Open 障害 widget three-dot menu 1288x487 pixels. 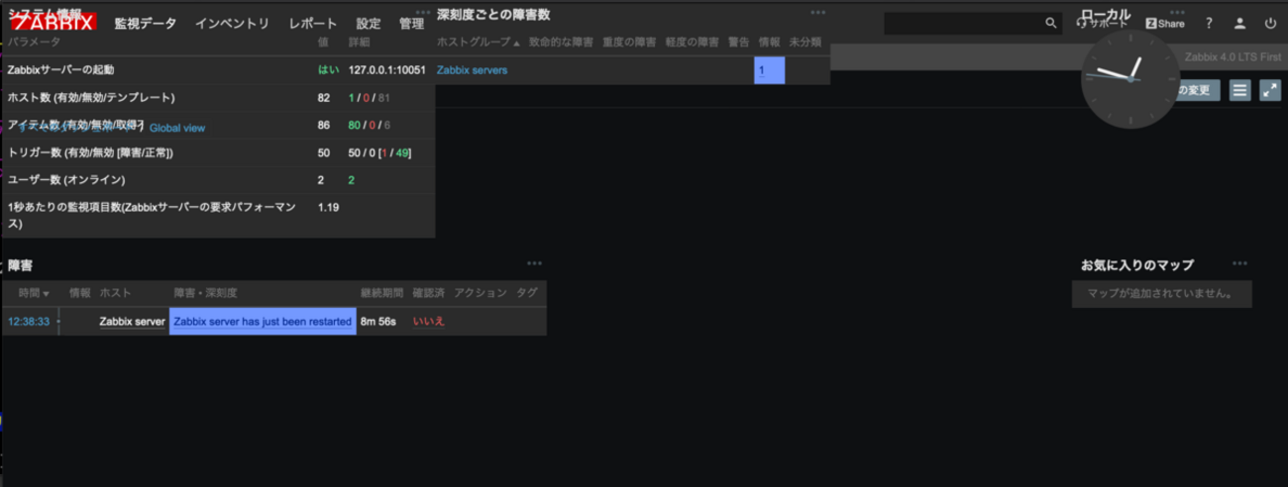(535, 263)
